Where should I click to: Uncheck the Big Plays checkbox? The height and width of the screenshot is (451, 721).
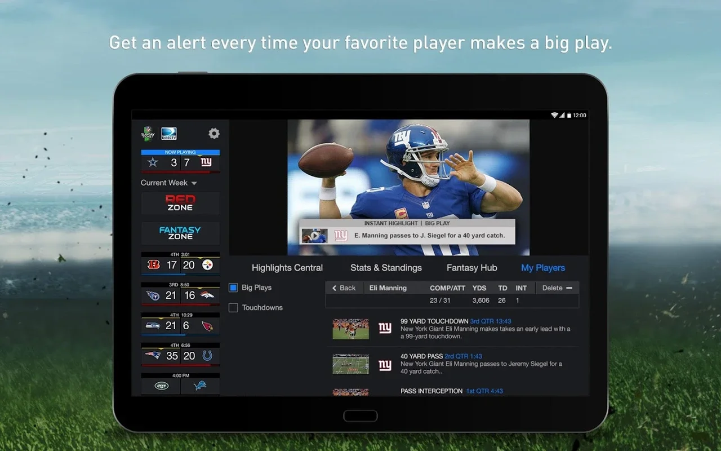tap(233, 288)
